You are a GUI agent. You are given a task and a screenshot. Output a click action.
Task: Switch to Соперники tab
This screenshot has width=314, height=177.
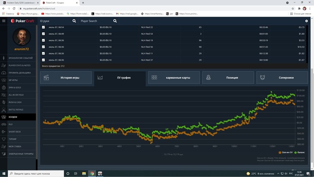[282, 78]
